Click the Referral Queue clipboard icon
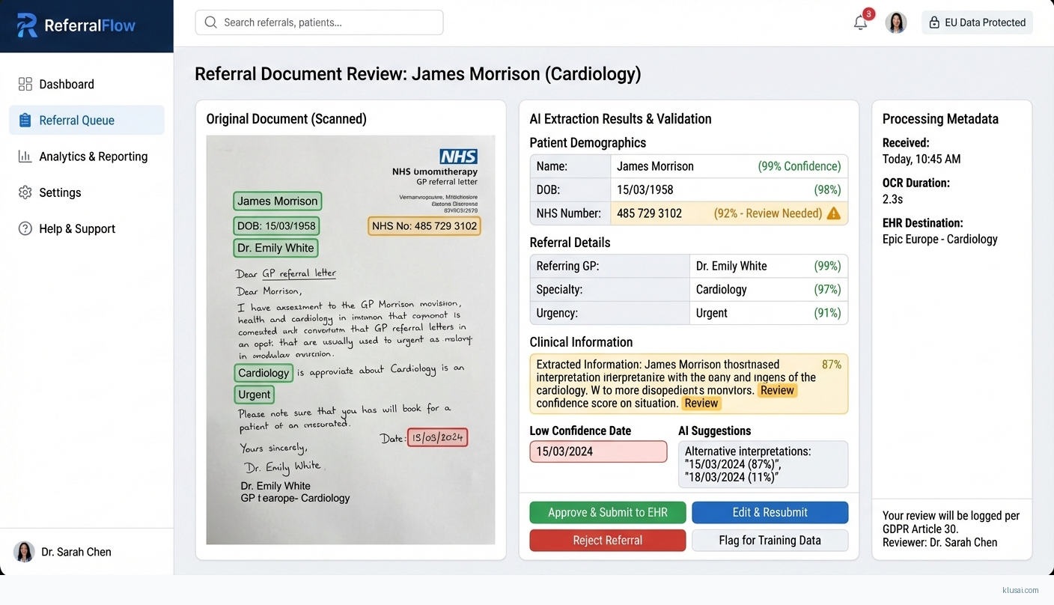The width and height of the screenshot is (1054, 605). point(25,121)
